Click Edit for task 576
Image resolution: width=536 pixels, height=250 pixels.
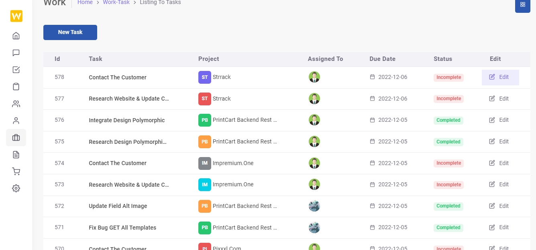click(499, 120)
